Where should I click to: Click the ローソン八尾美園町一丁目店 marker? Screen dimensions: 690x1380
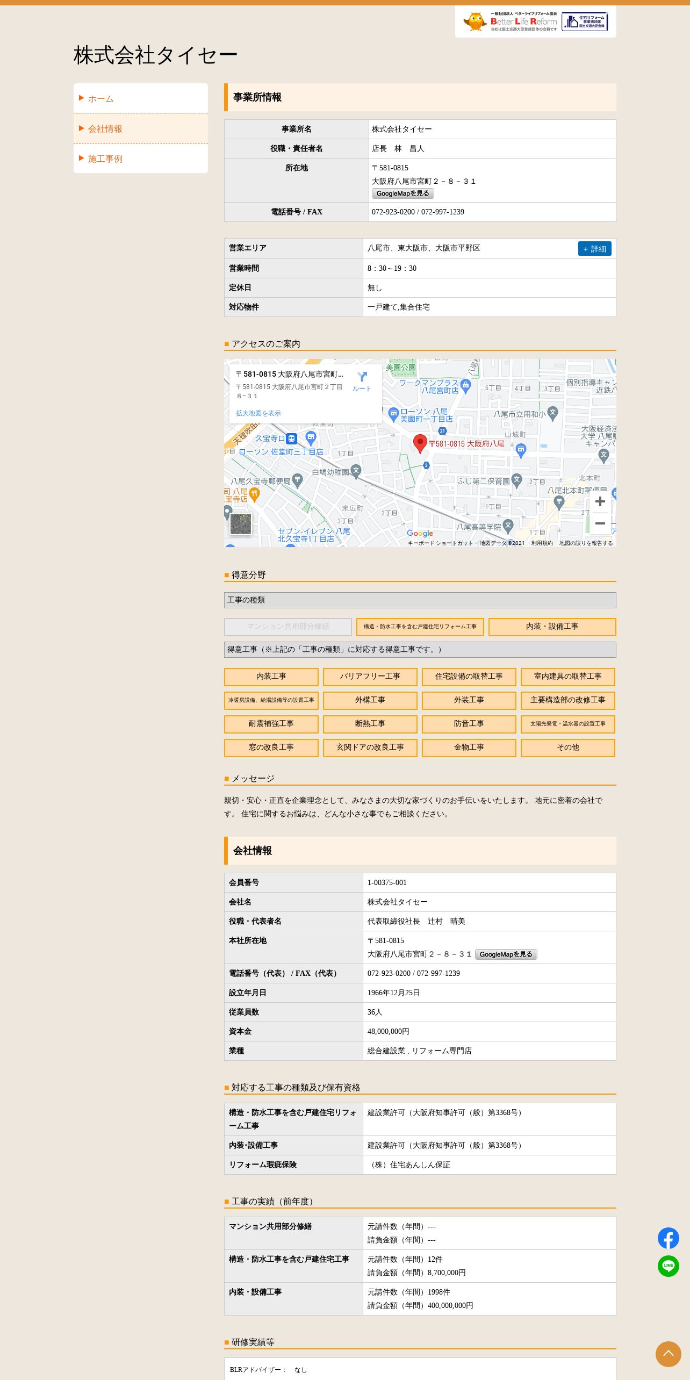[x=393, y=414]
